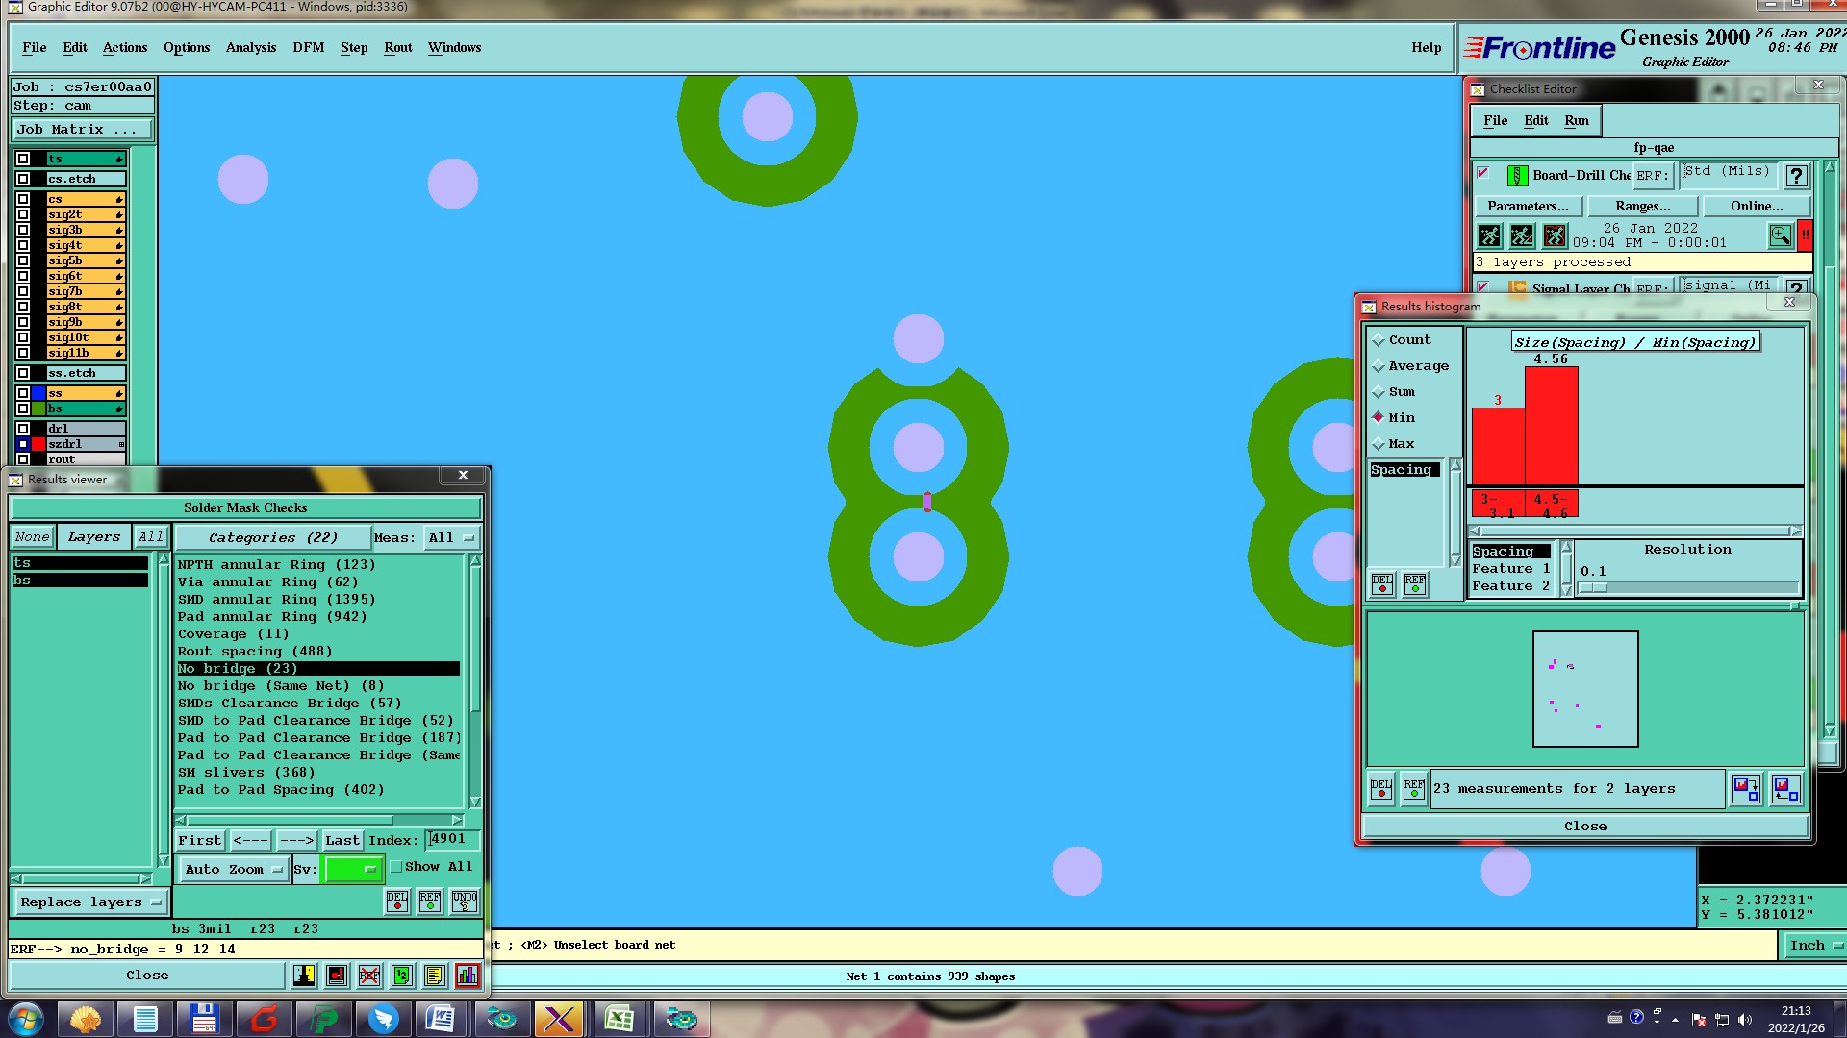Click the Last result button

tap(342, 841)
